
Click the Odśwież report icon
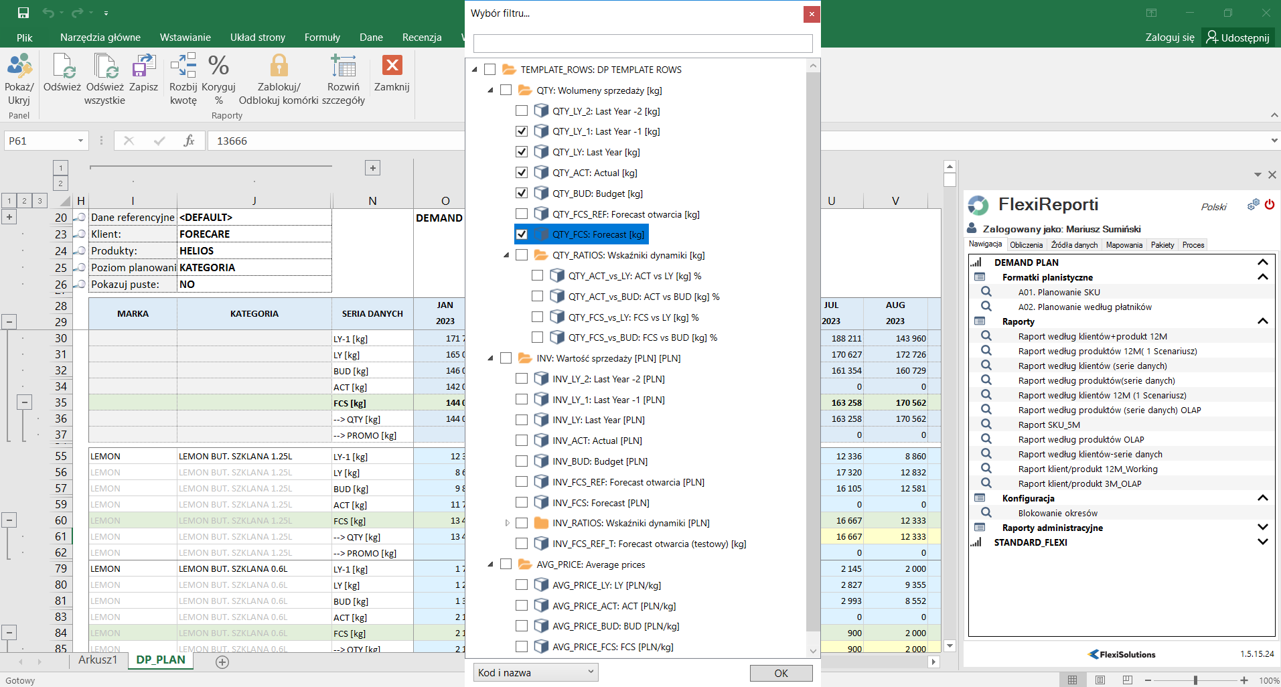click(x=62, y=67)
